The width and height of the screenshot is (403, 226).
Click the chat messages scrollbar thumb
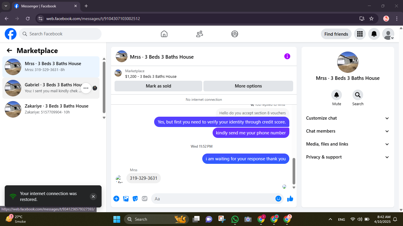(294, 171)
